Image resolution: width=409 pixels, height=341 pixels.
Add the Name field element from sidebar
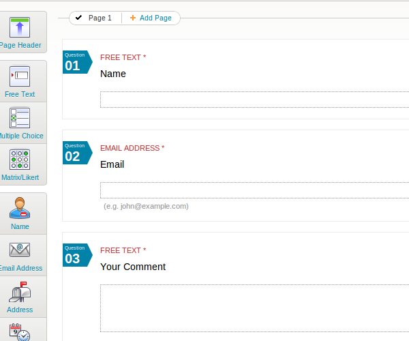(x=20, y=213)
